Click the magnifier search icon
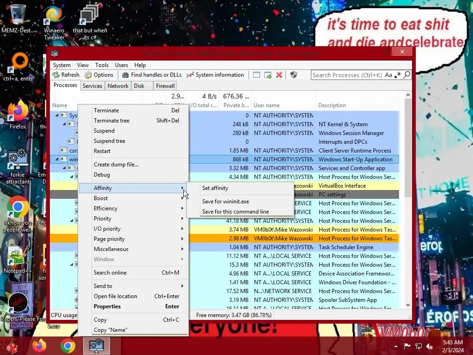473x355 pixels. click(407, 75)
